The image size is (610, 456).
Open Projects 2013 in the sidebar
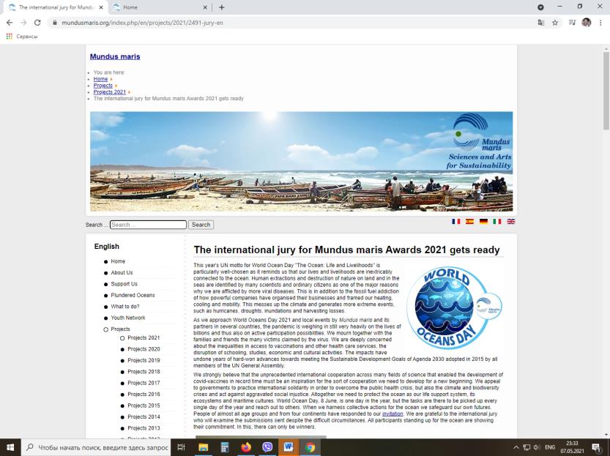coord(144,428)
